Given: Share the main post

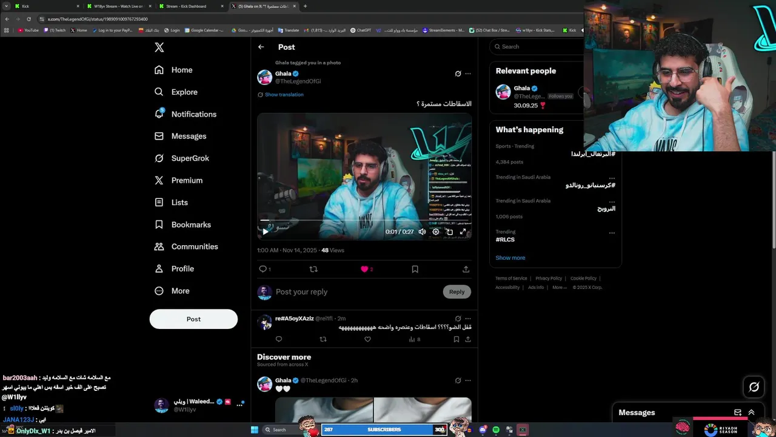Looking at the screenshot, I should click(466, 269).
